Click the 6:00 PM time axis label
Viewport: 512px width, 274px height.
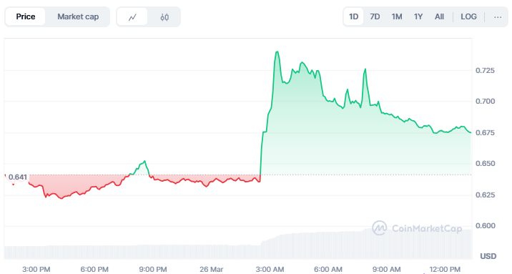94,270
